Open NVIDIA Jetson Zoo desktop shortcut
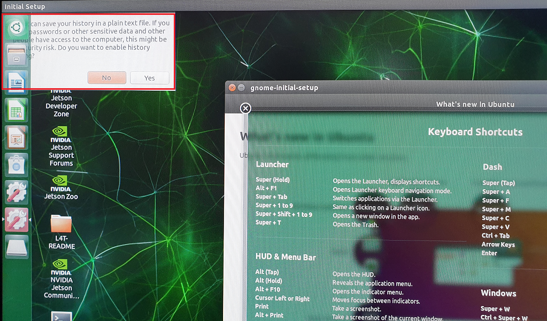 [61, 187]
